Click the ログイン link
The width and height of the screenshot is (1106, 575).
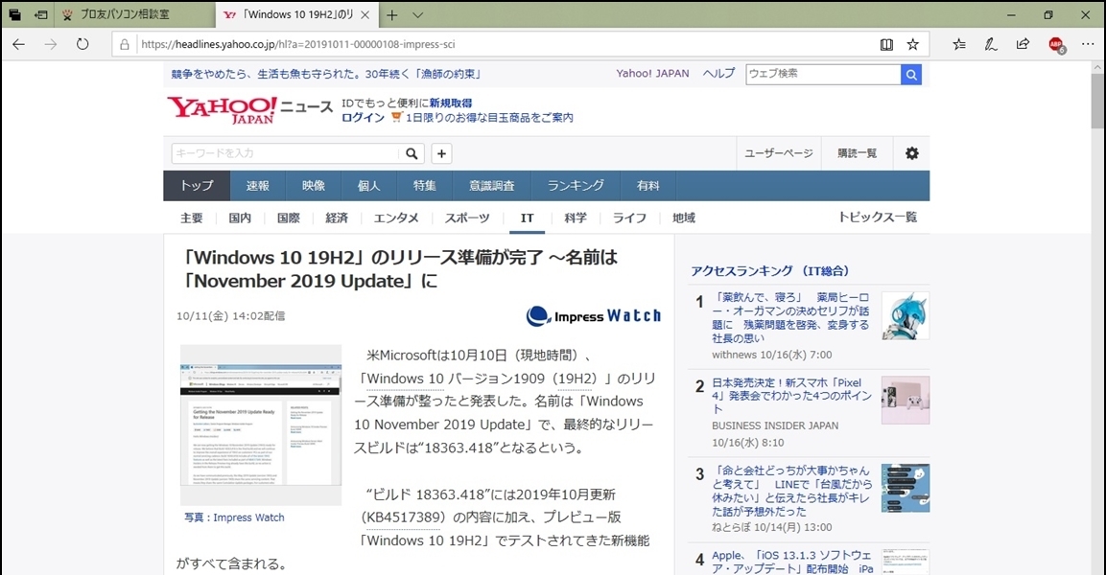363,118
